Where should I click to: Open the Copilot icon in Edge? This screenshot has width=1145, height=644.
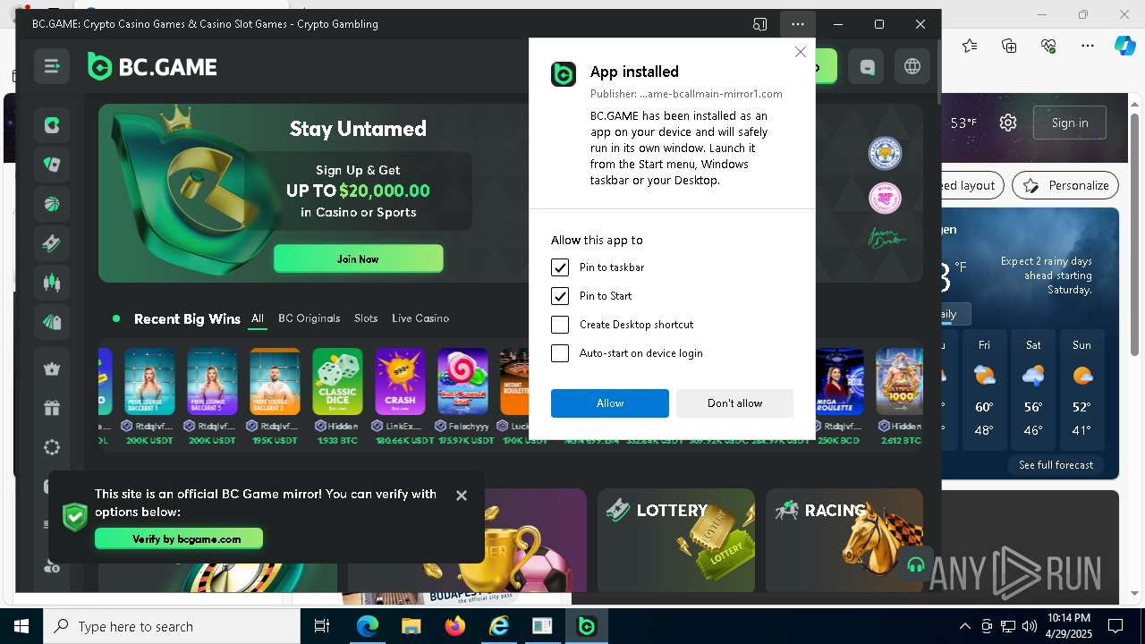pyautogui.click(x=1124, y=46)
